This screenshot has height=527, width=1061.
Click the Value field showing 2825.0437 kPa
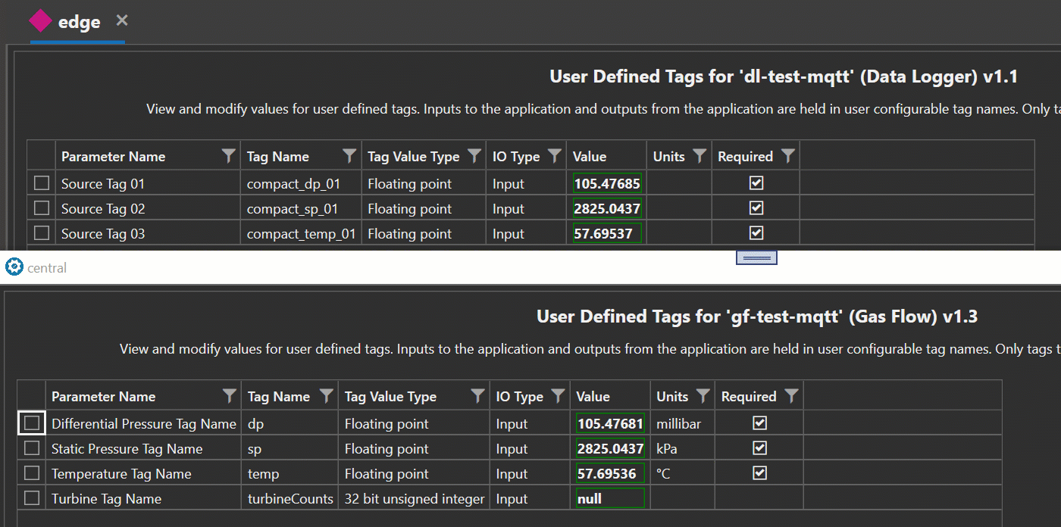coord(610,447)
